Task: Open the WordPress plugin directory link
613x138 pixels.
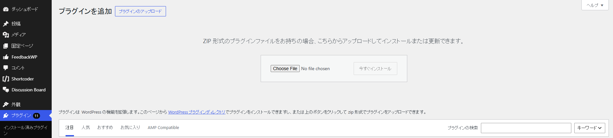Action: click(x=197, y=112)
